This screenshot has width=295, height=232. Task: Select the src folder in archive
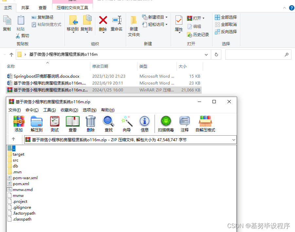[13, 160]
